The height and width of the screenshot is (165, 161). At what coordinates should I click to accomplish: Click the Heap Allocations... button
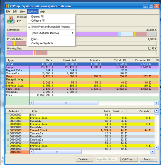point(107,159)
